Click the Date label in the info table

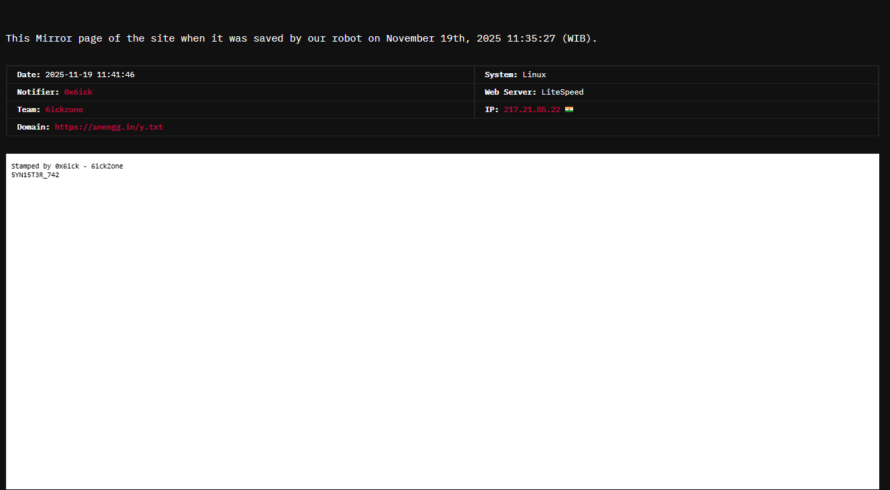point(28,75)
